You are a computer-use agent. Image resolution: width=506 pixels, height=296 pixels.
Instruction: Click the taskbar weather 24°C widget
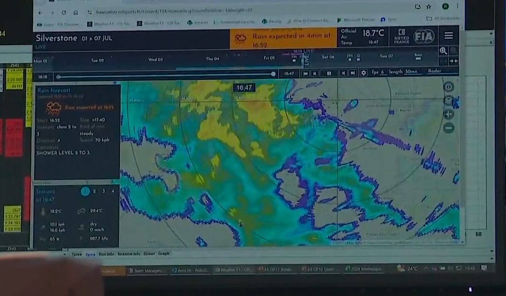click(407, 268)
